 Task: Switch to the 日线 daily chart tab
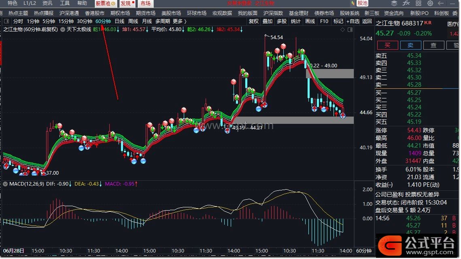pos(119,21)
